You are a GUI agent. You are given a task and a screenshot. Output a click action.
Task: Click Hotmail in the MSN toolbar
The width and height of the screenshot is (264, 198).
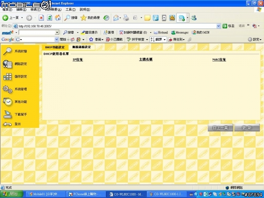[x=160, y=32]
